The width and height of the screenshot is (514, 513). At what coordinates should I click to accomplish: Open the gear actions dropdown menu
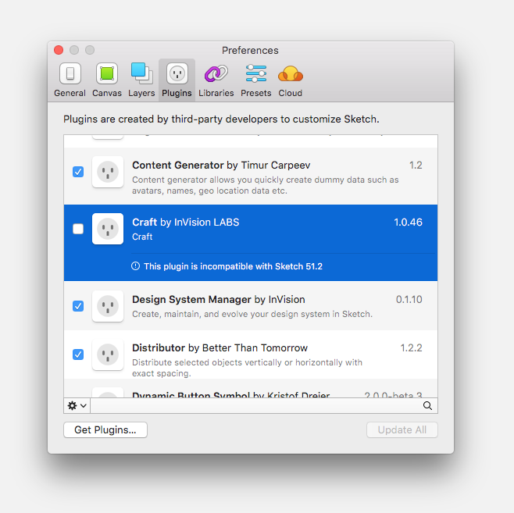click(77, 406)
